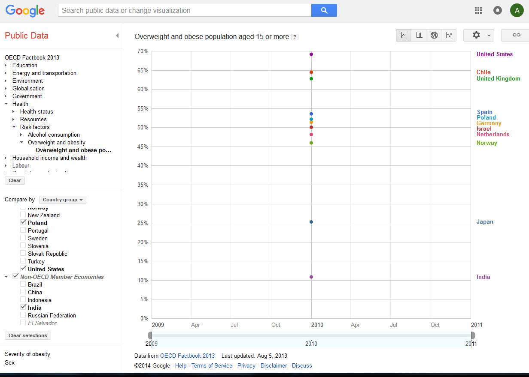
Task: Click the right time slider handle
Action: [x=473, y=335]
